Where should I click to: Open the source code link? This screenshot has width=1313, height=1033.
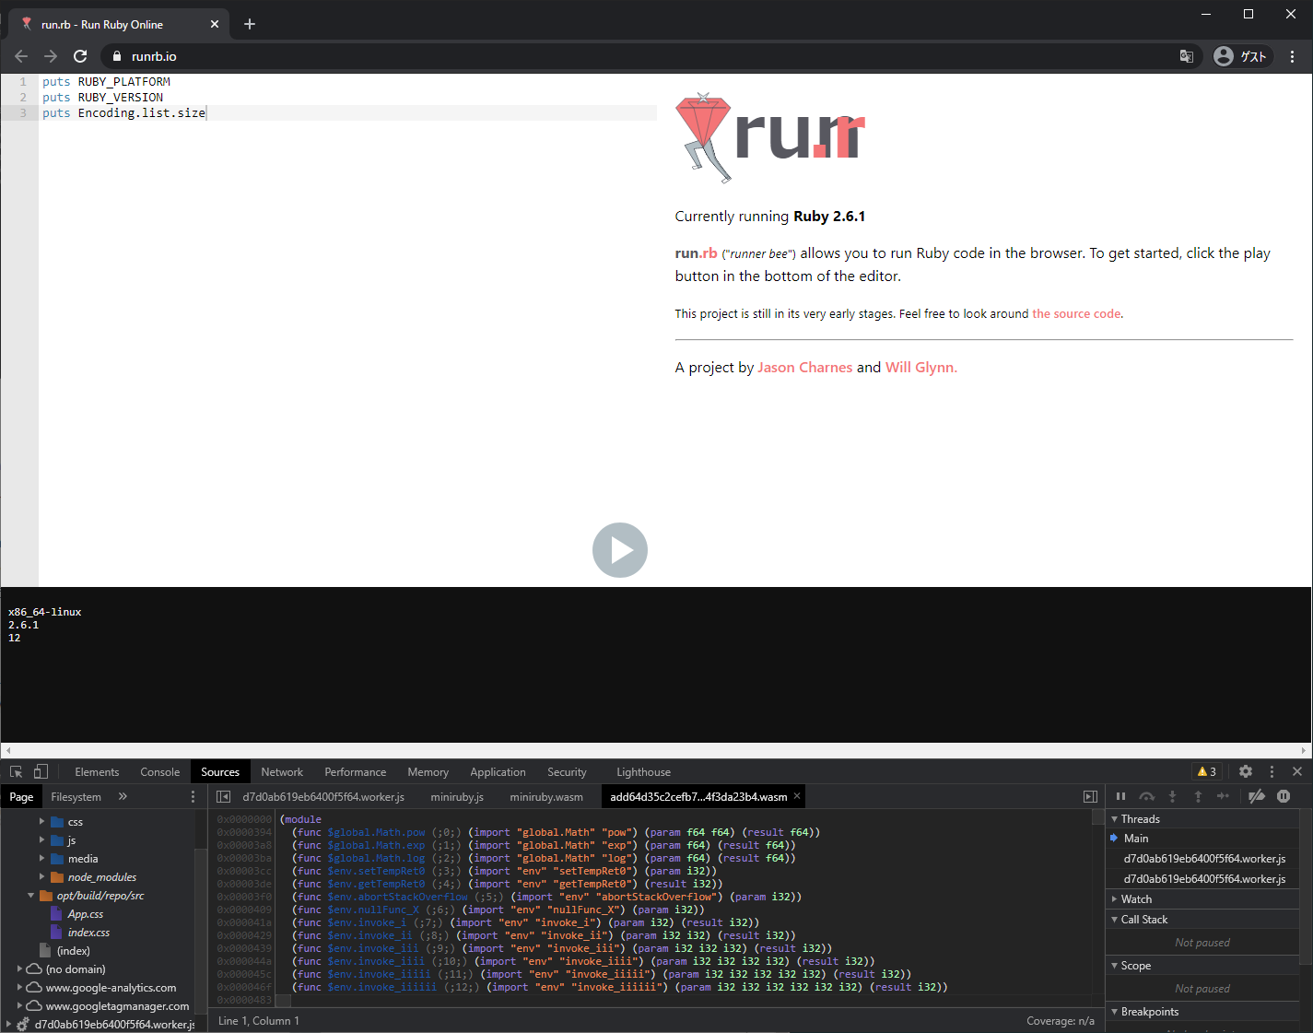click(x=1076, y=314)
